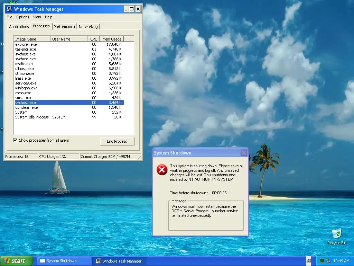
Task: Click the shutdown countdown timer 00:00:26
Action: click(219, 193)
